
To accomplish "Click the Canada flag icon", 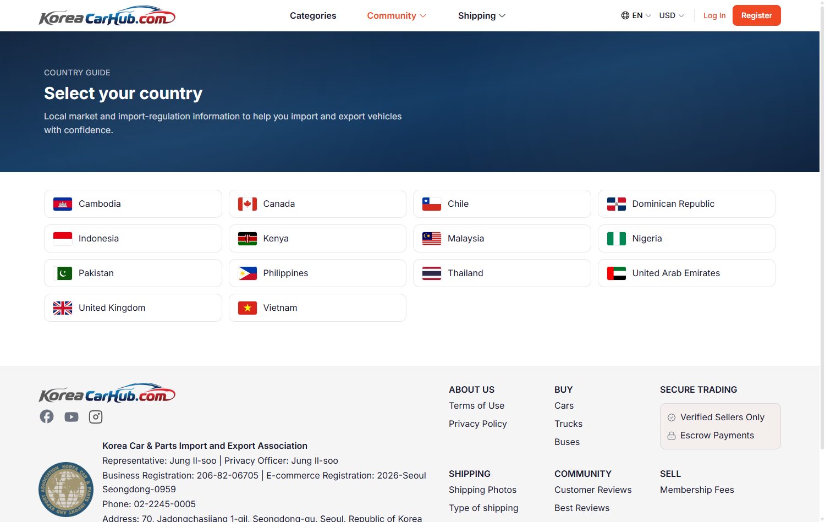I will point(248,204).
